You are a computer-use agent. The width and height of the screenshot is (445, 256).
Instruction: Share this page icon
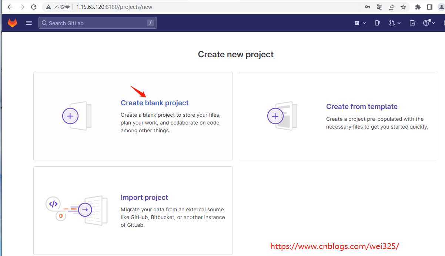391,7
